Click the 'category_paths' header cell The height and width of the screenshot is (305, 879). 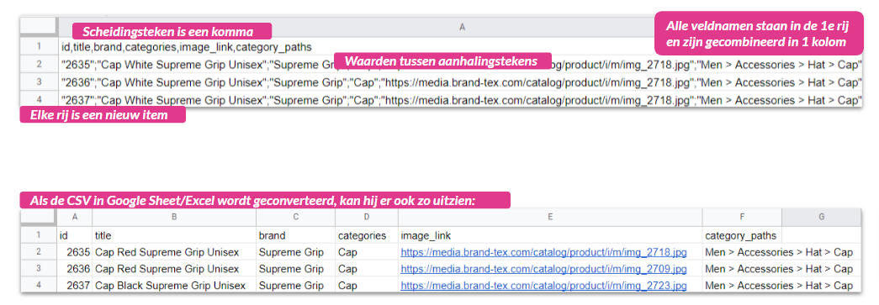pos(742,235)
